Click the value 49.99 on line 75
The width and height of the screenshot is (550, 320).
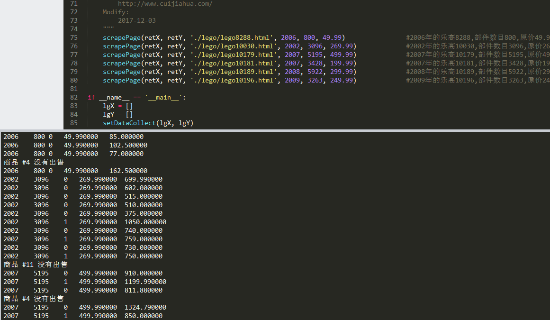(332, 37)
